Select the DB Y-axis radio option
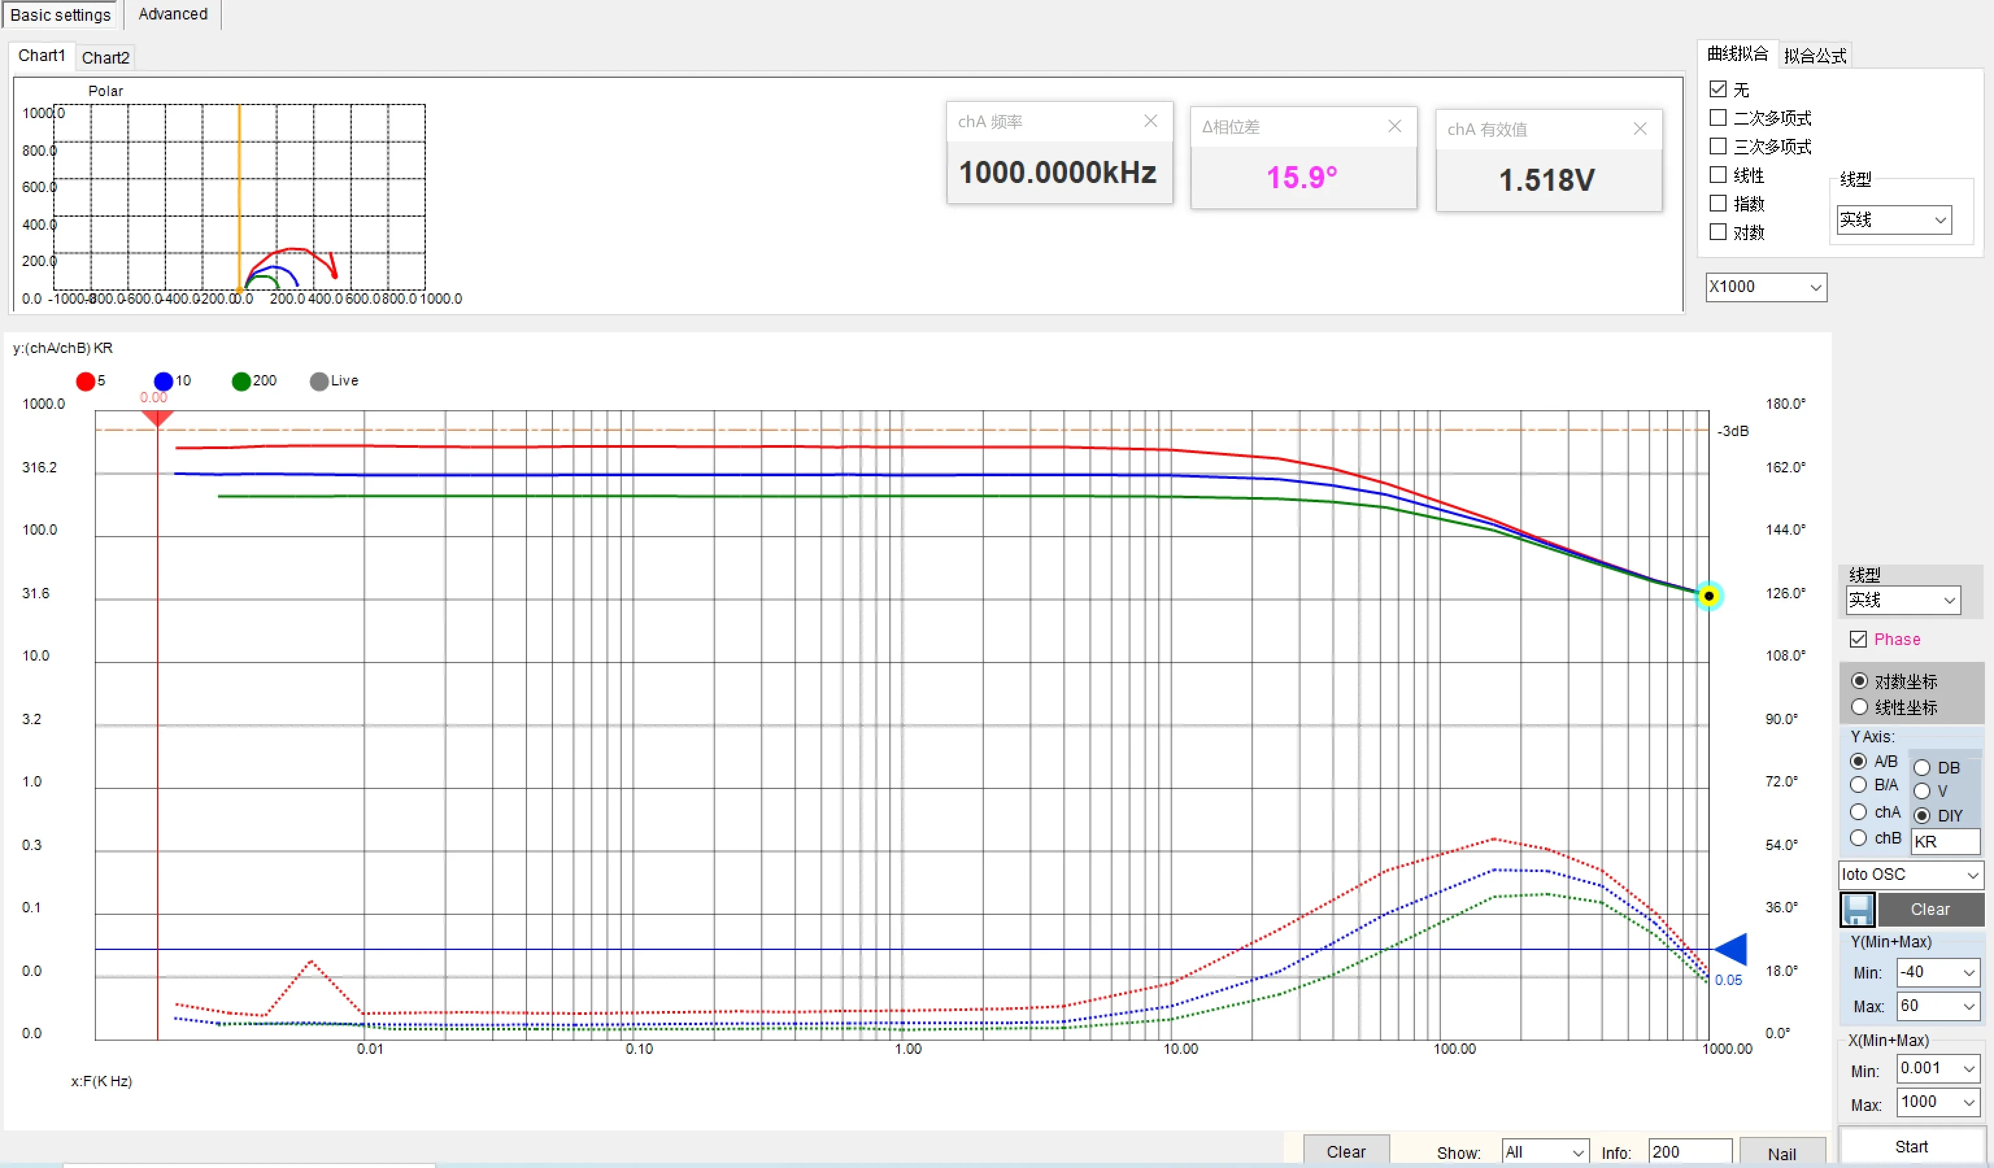 tap(1921, 767)
